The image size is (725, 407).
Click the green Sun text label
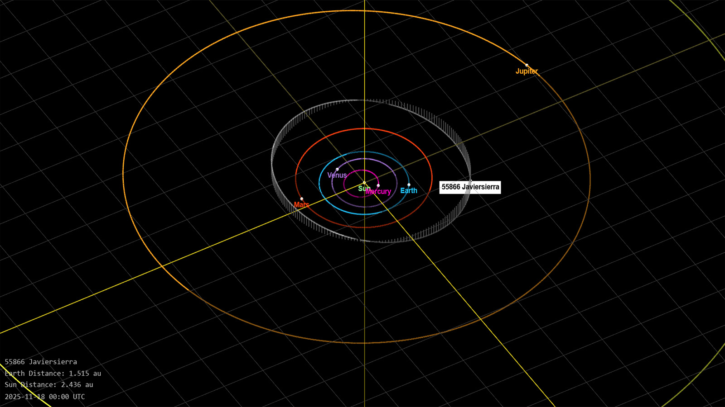[x=362, y=189]
